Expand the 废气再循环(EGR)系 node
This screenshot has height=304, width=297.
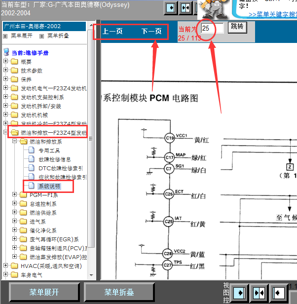[14, 239]
